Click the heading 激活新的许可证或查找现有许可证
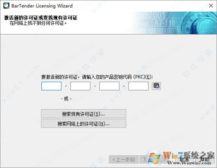 point(41,18)
